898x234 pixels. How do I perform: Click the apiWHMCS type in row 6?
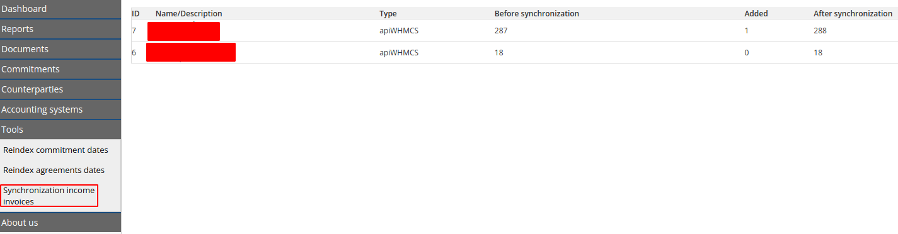[x=399, y=53]
